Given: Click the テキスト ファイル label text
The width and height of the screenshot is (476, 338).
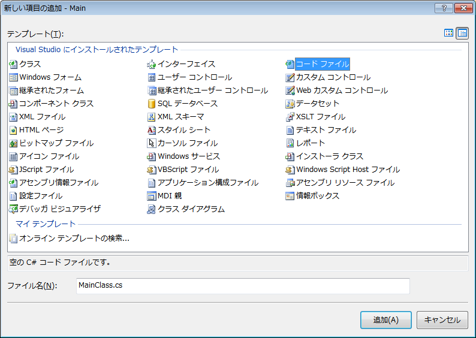Looking at the screenshot, I should [x=326, y=130].
